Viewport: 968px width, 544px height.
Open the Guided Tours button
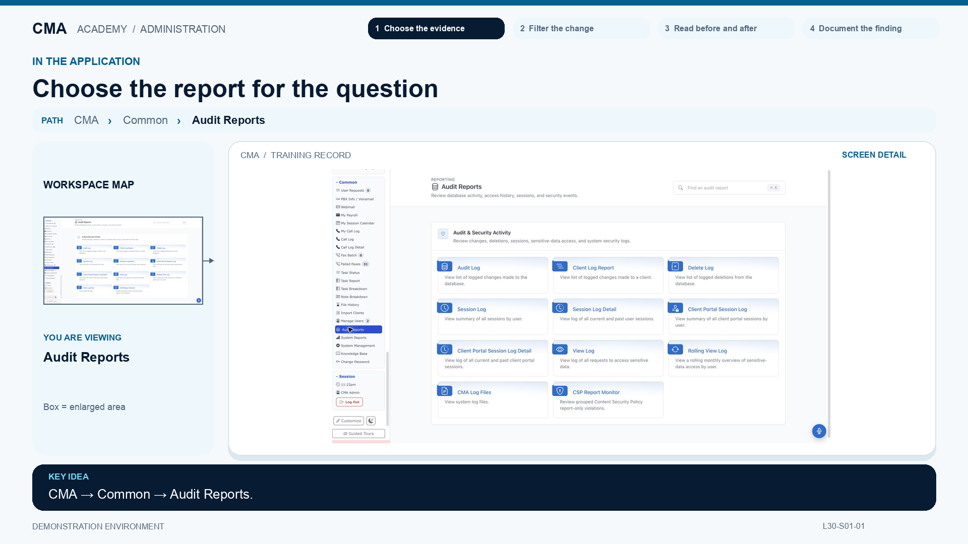tap(358, 434)
